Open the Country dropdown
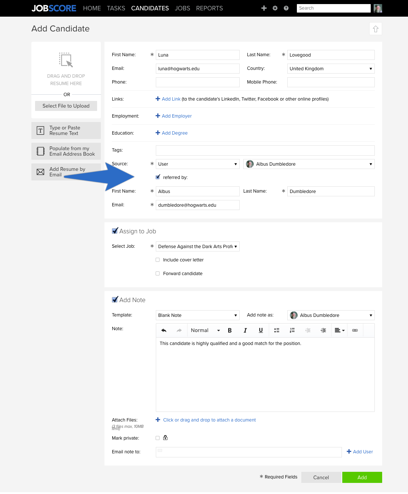The image size is (408, 494). [331, 69]
